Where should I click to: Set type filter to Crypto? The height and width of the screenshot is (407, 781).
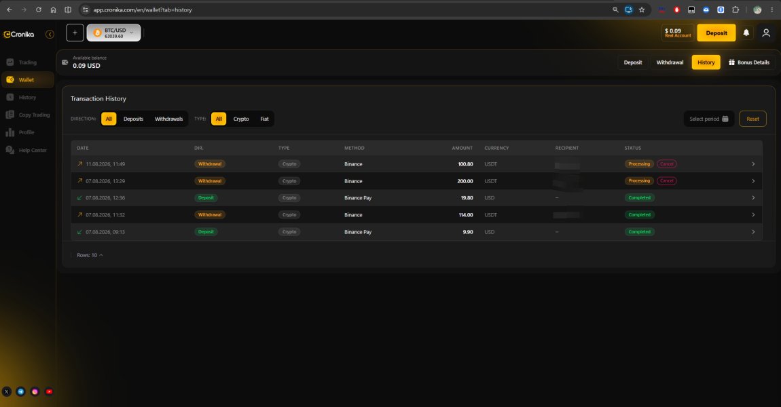tap(241, 119)
